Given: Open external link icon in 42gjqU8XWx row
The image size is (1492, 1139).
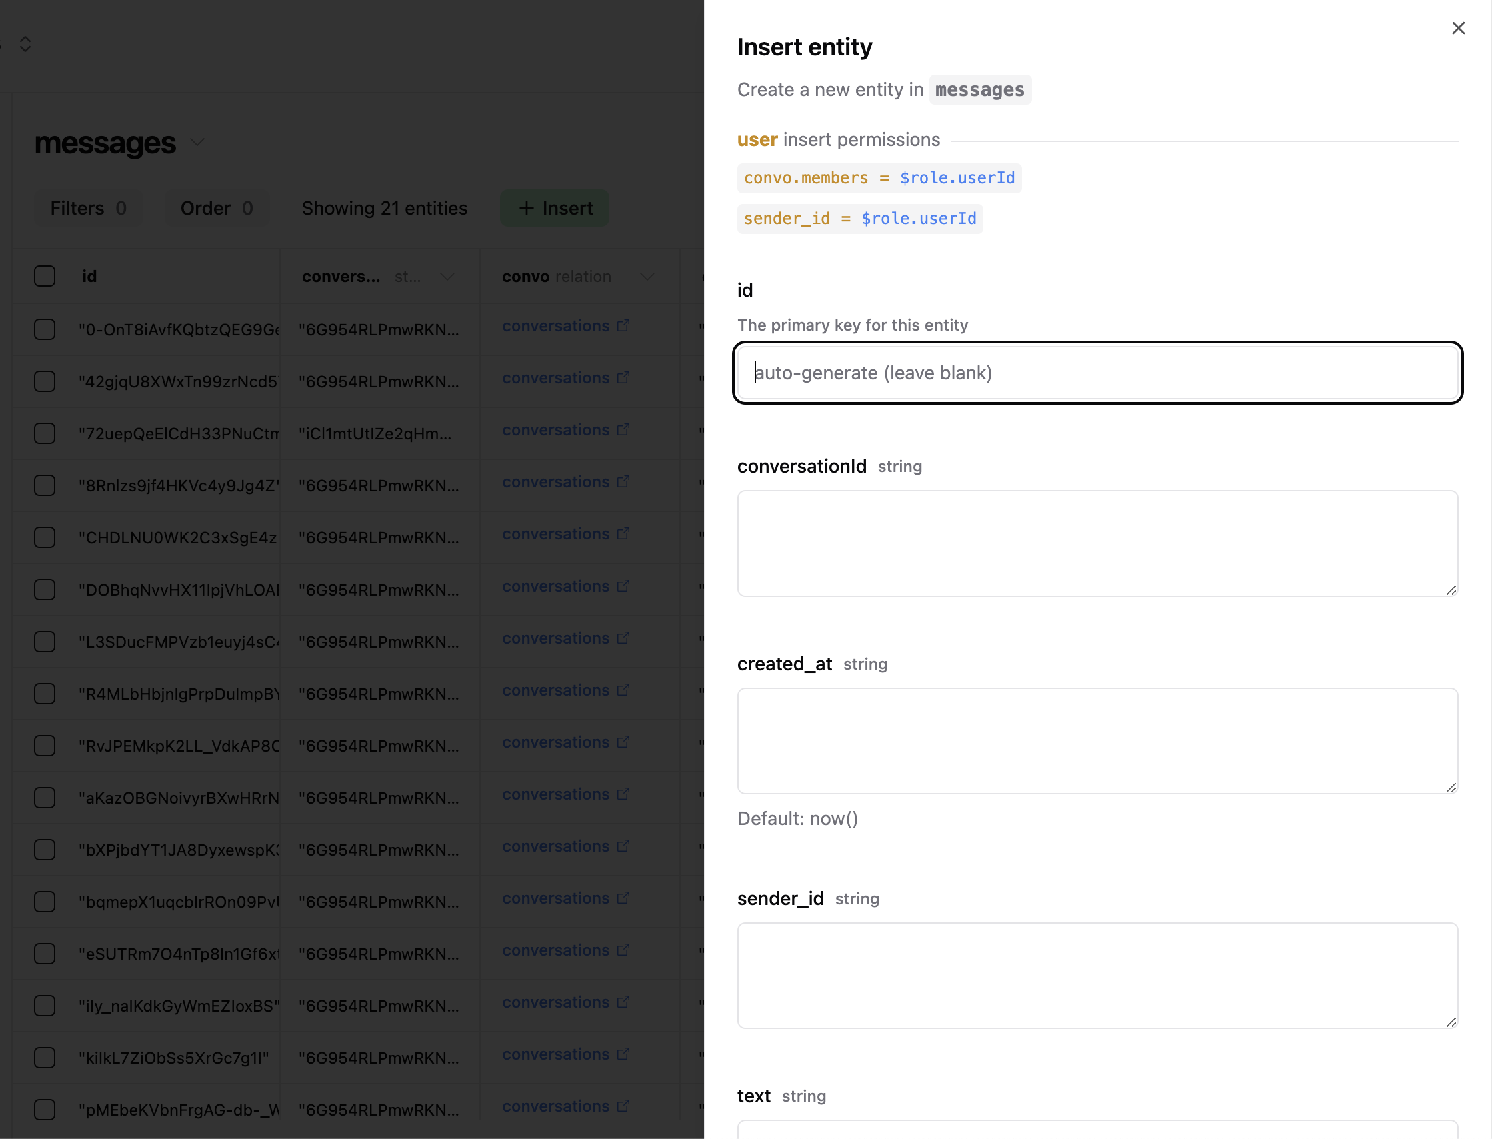Looking at the screenshot, I should (623, 377).
